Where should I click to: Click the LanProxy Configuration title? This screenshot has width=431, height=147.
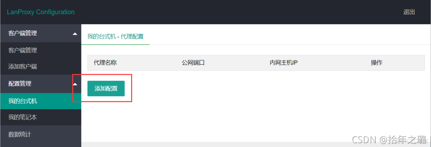tap(41, 12)
